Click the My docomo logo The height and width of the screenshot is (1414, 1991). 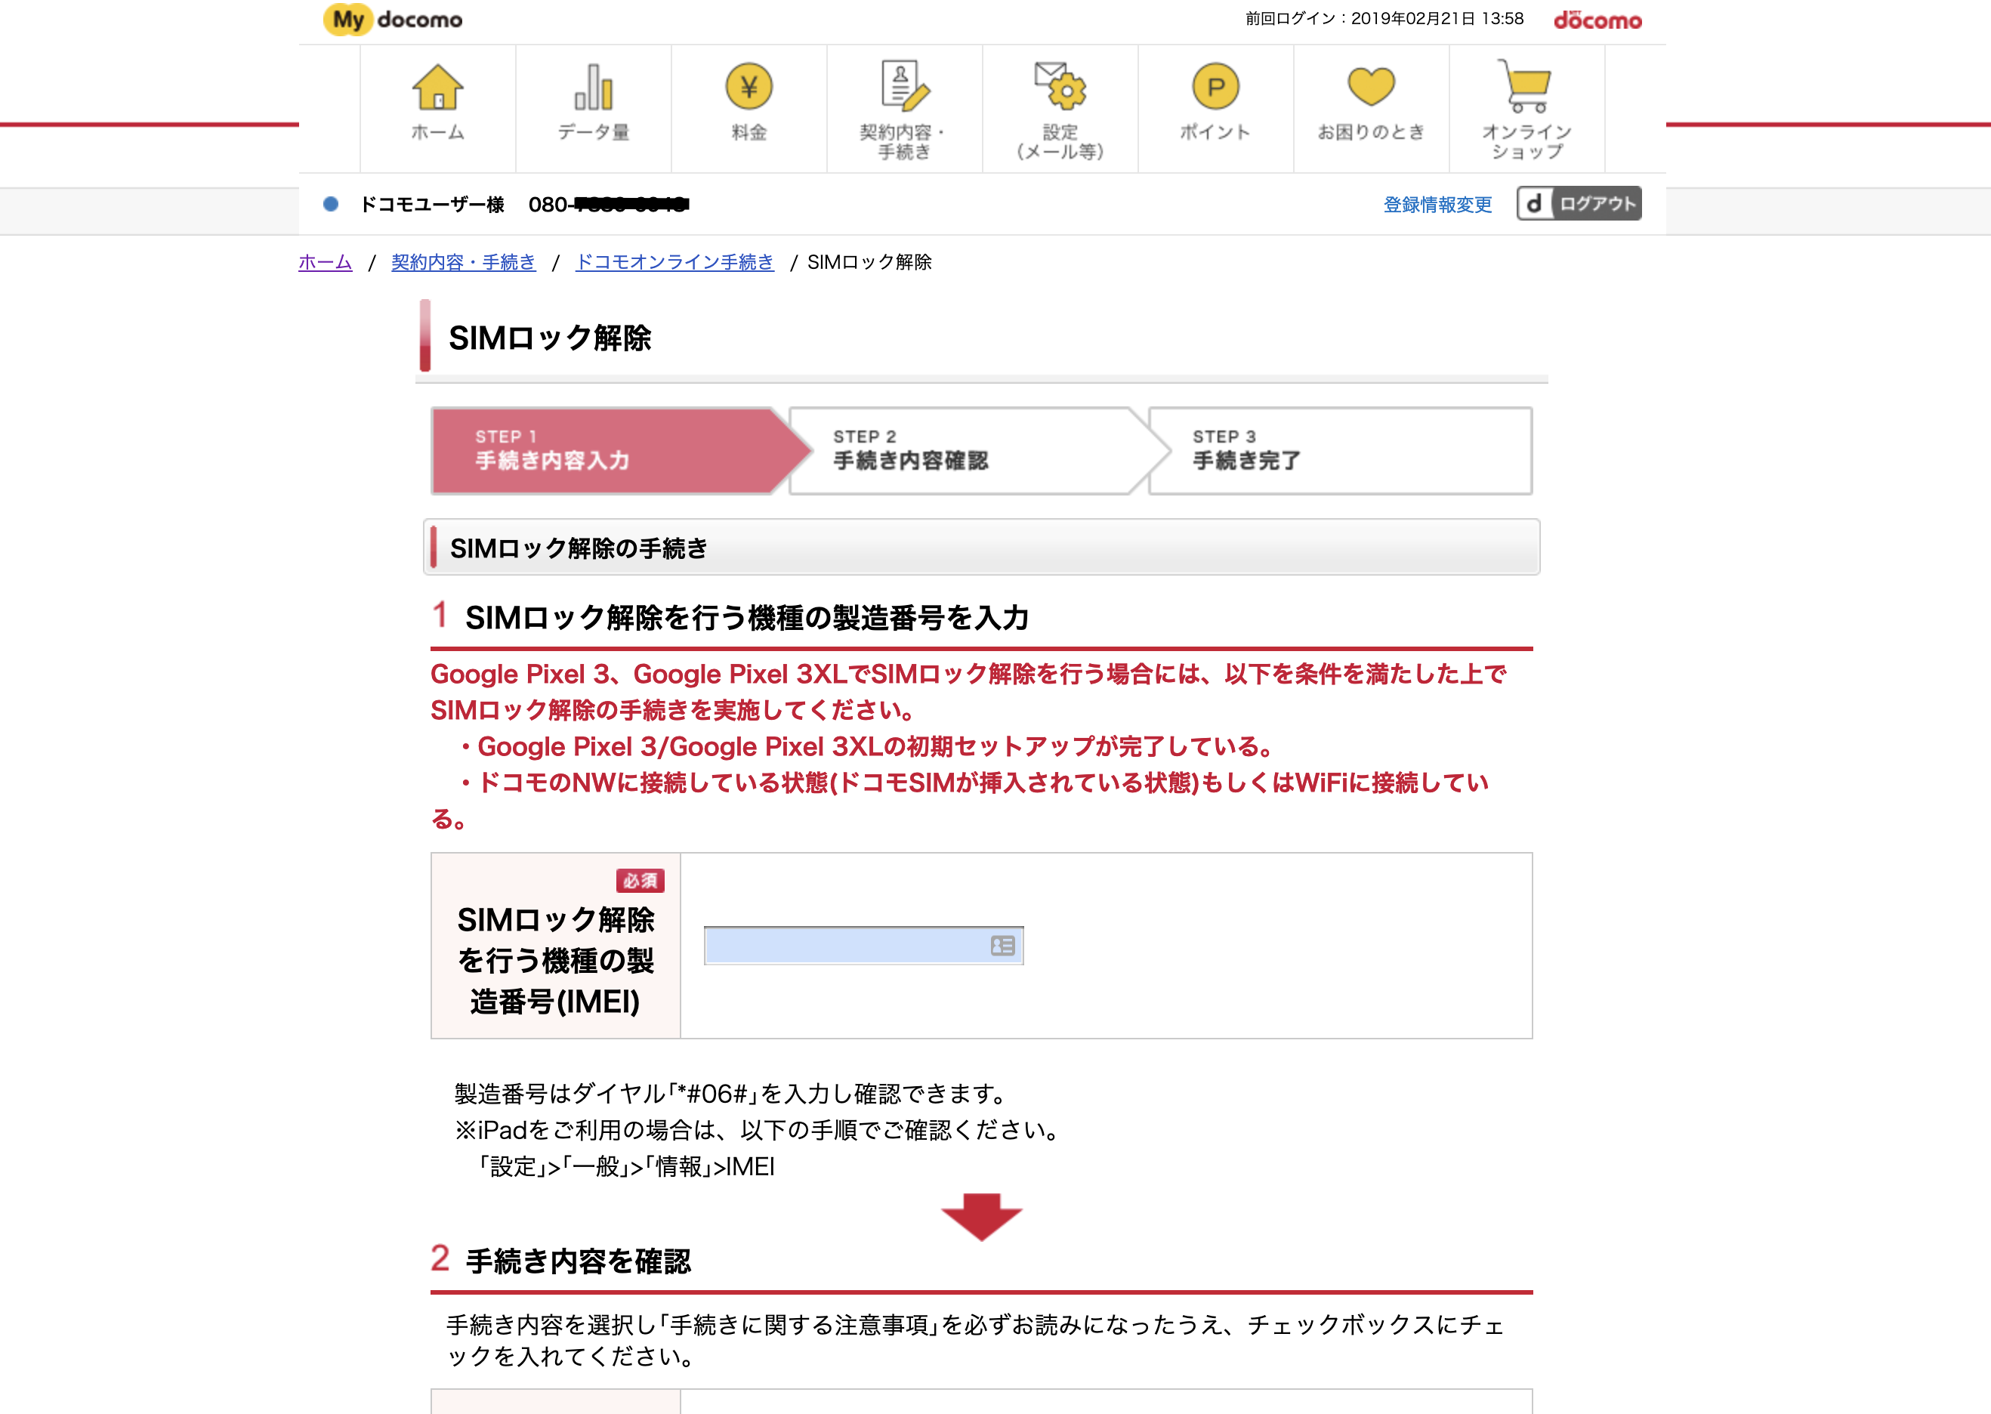[393, 19]
